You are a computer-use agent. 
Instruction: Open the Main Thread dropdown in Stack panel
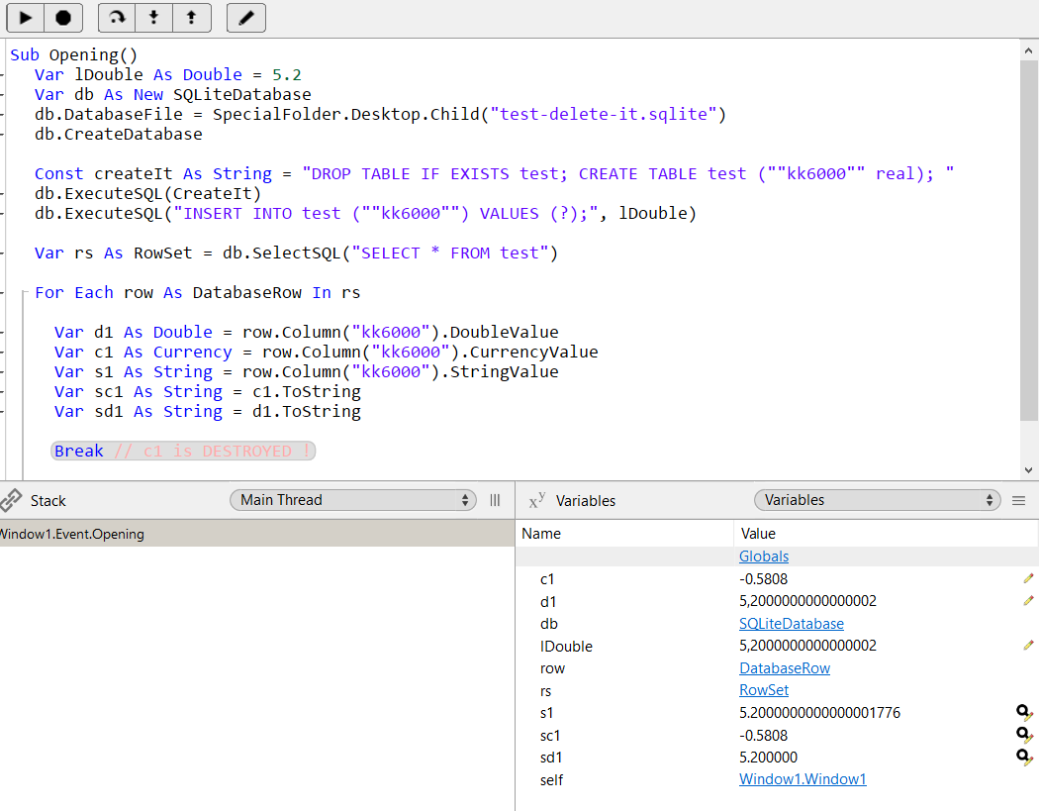(352, 500)
